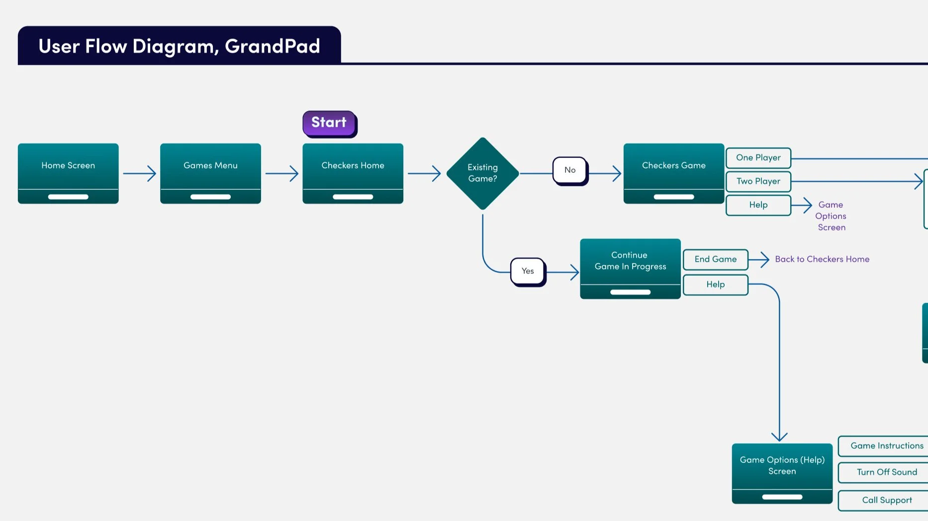Select the Home Screen node
This screenshot has width=928, height=521.
[68, 173]
